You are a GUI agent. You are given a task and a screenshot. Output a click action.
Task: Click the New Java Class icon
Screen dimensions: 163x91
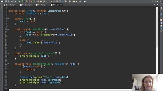coord(34,1)
